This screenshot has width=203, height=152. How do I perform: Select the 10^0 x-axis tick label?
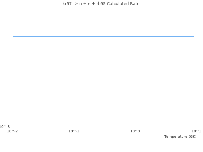click(x=135, y=131)
